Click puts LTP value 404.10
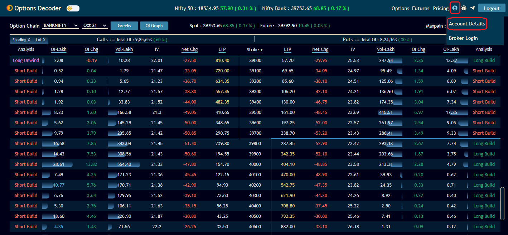Image resolution: width=508 pixels, height=235 pixels. click(287, 164)
